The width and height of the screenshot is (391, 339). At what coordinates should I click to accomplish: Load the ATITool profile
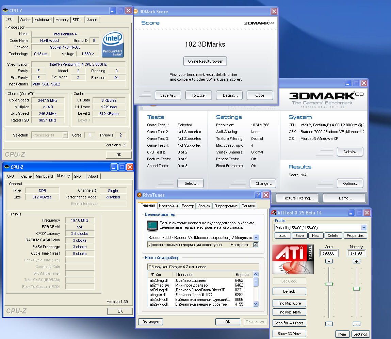tap(282, 236)
